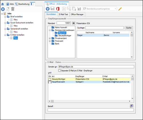Select the sidebar panel icon tab

coord(32,4)
